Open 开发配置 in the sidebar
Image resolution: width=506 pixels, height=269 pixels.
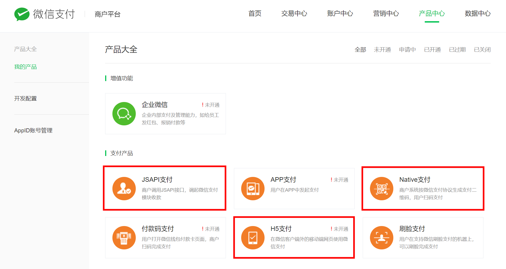25,99
